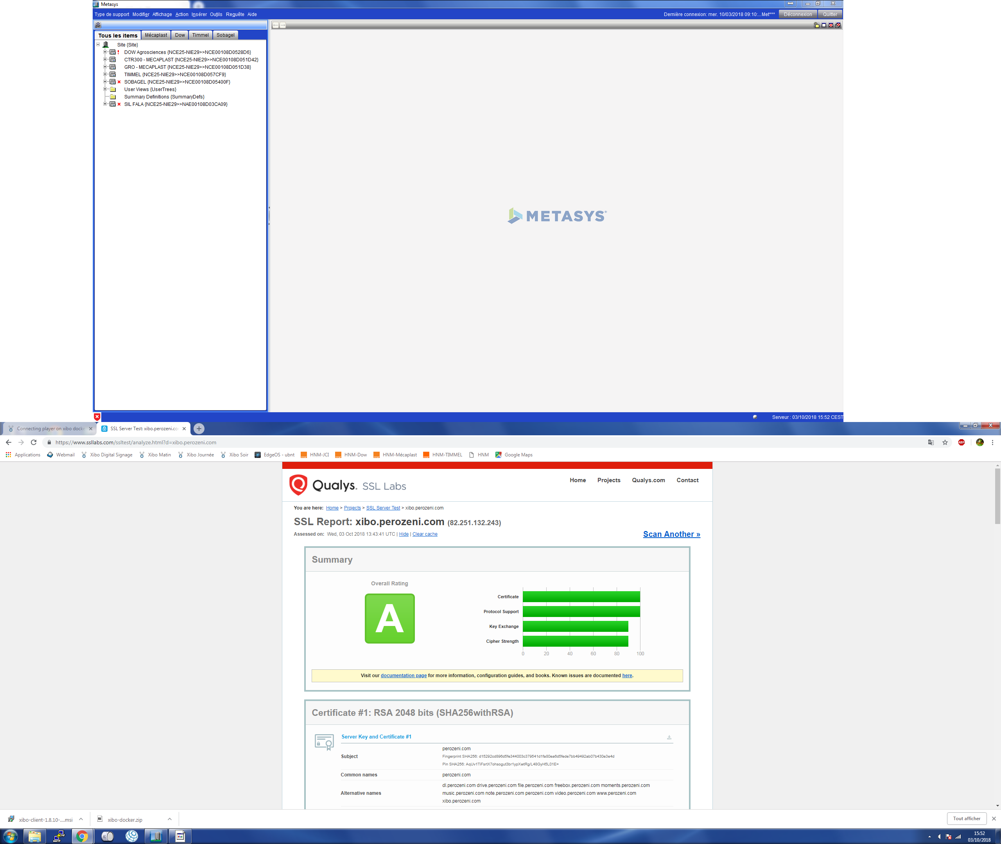Expand the User Views node
Image resolution: width=1001 pixels, height=844 pixels.
click(x=105, y=89)
